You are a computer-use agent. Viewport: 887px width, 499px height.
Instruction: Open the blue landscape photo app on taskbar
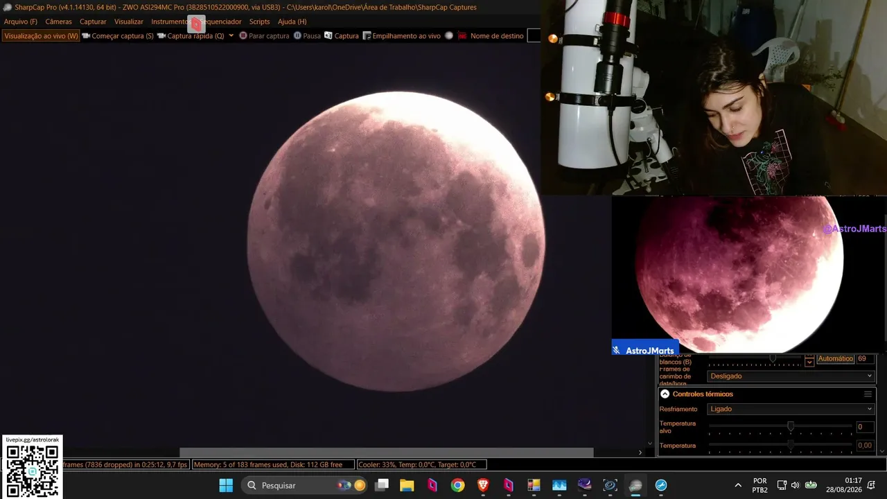click(x=559, y=485)
